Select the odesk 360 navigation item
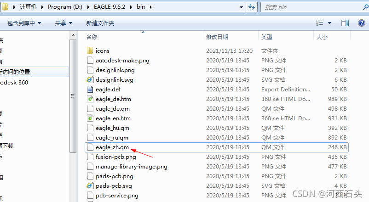Viewport: 369px width, 202px height. click(14, 83)
